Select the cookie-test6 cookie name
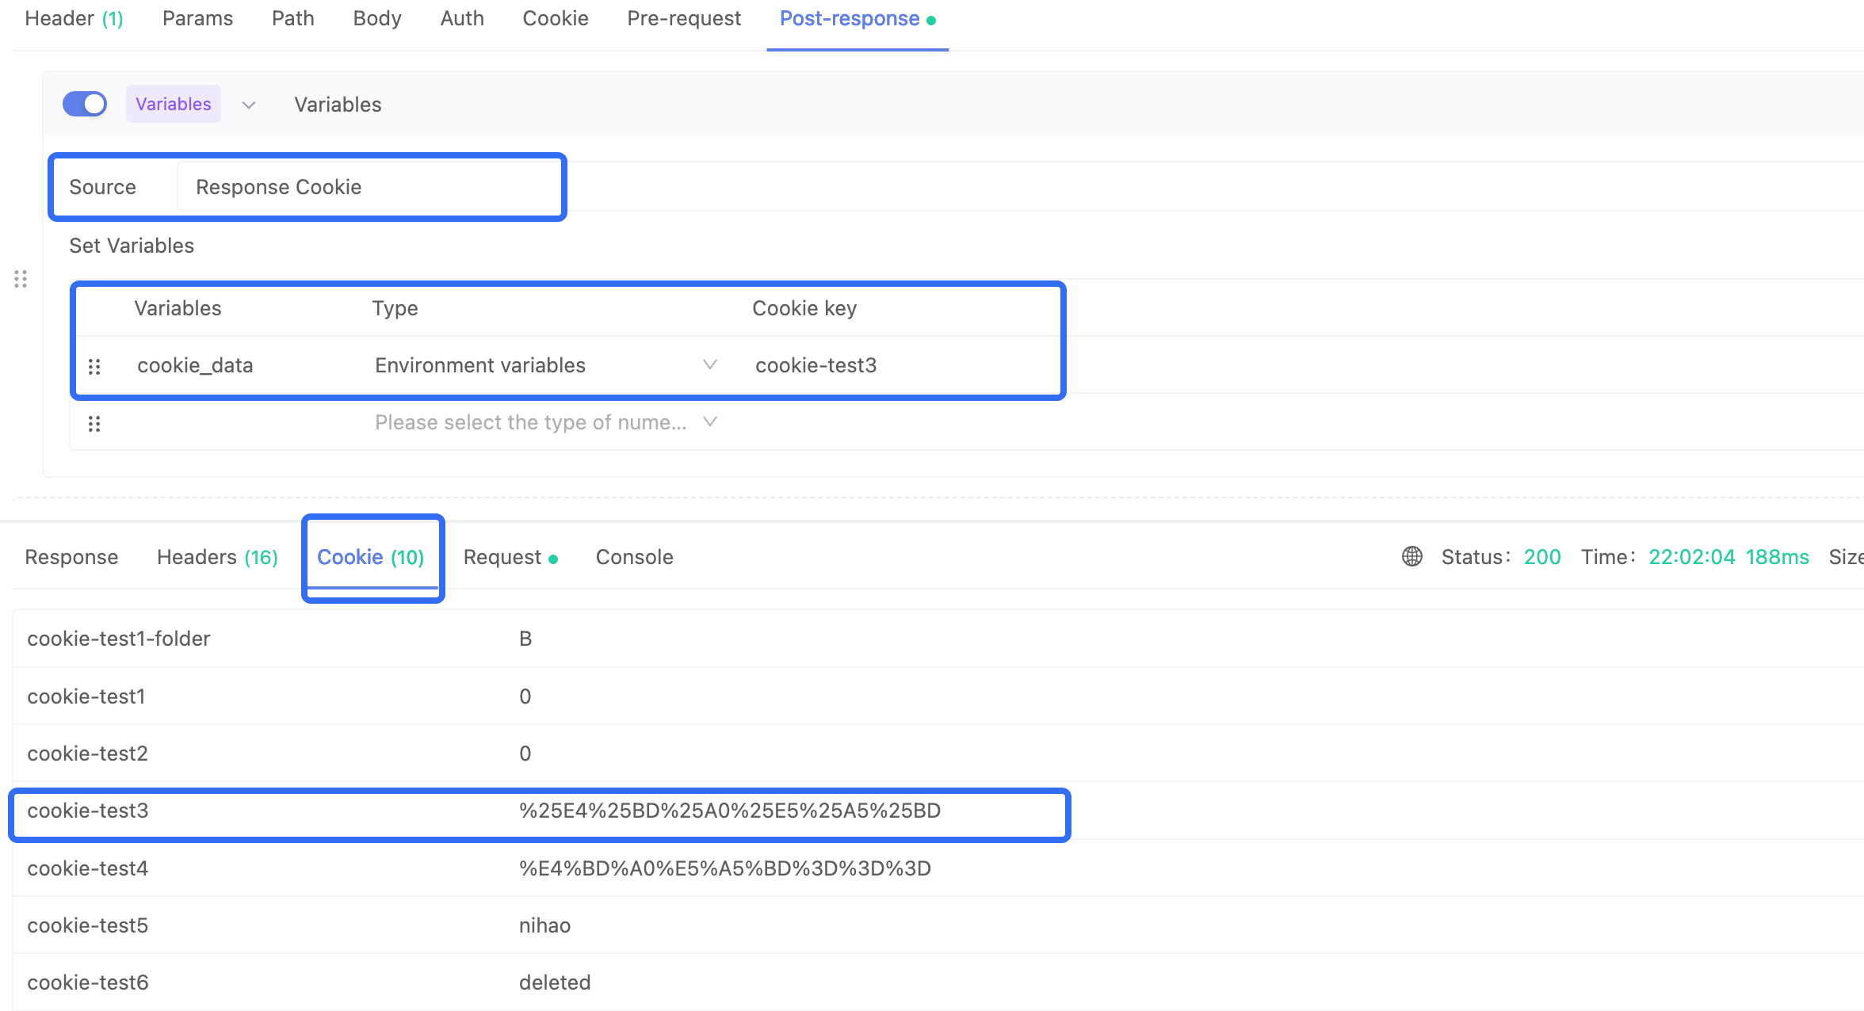The width and height of the screenshot is (1864, 1011). point(88,982)
